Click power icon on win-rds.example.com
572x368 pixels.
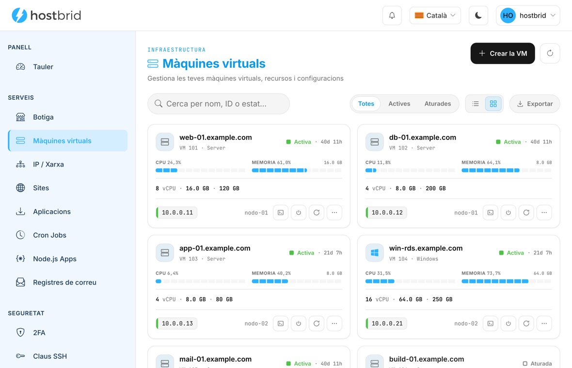click(x=508, y=323)
